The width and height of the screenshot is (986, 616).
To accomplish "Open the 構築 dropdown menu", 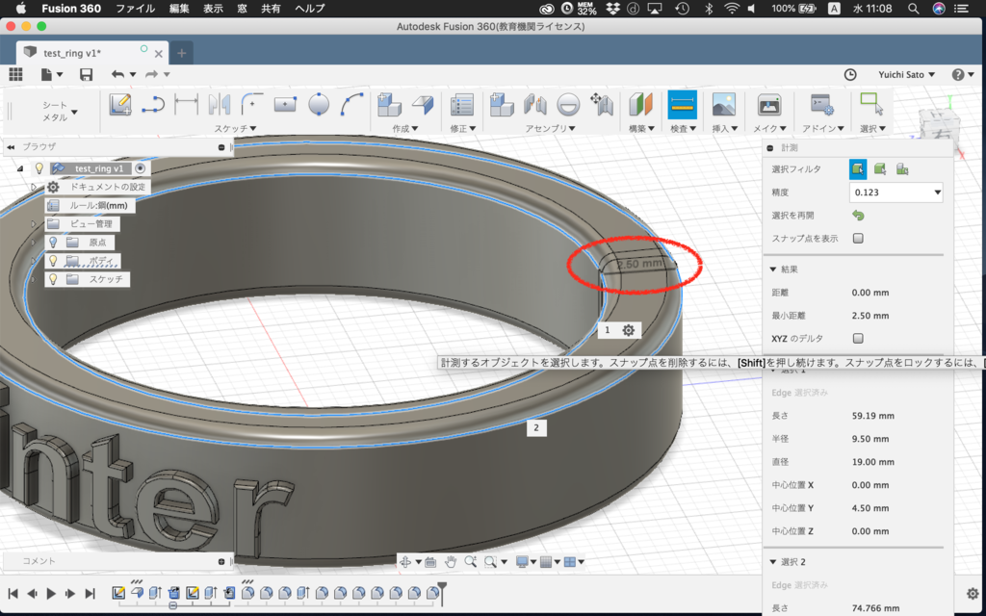I will coord(641,128).
